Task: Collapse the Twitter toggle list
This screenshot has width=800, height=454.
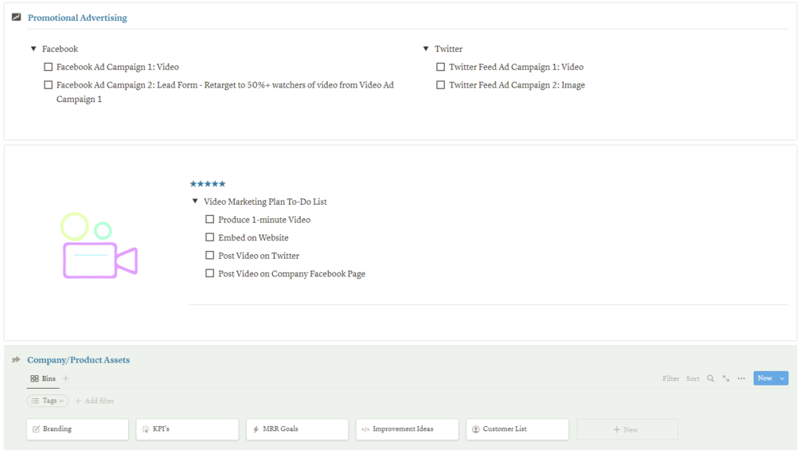Action: [x=426, y=49]
